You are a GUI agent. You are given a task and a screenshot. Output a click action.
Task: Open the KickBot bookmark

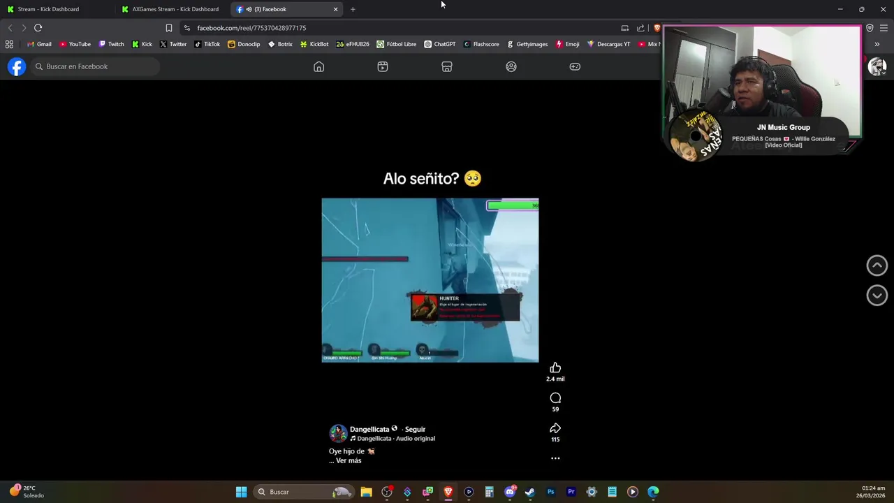click(x=314, y=44)
